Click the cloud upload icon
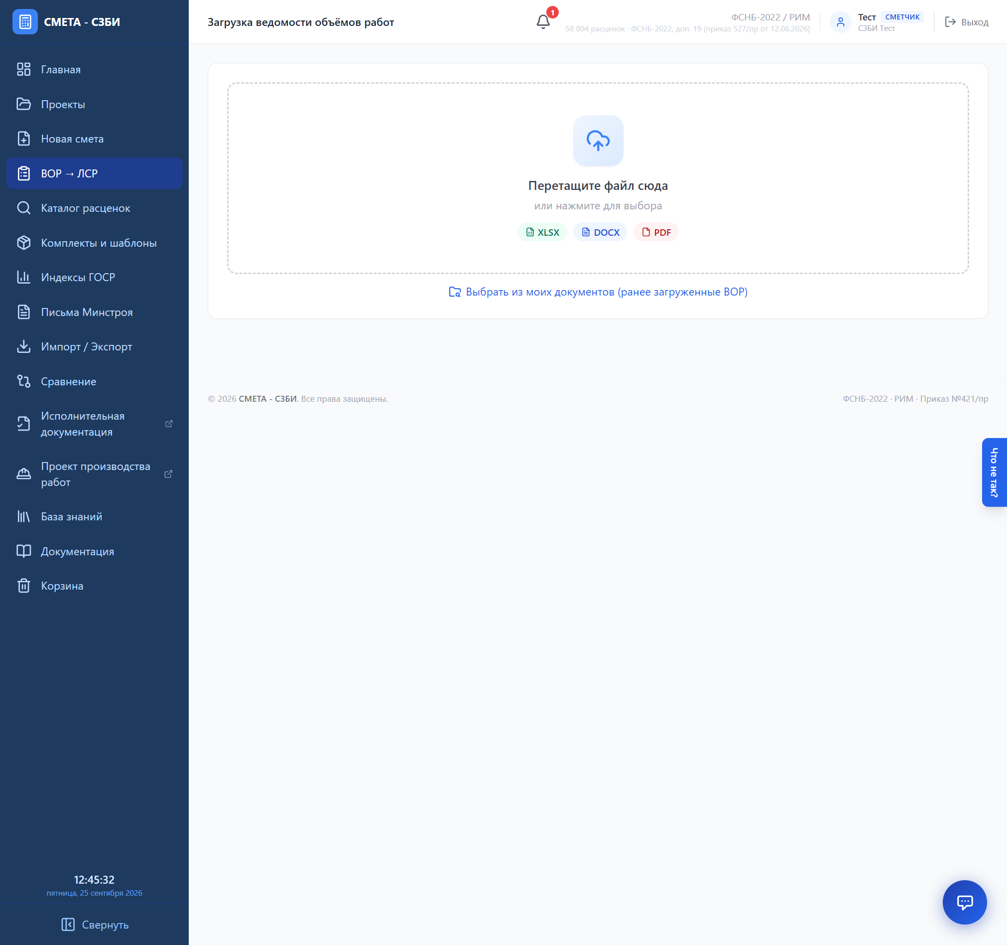 598,141
